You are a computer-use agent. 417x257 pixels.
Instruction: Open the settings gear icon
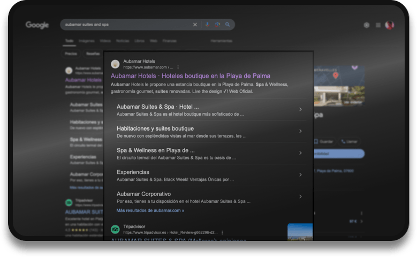[367, 25]
